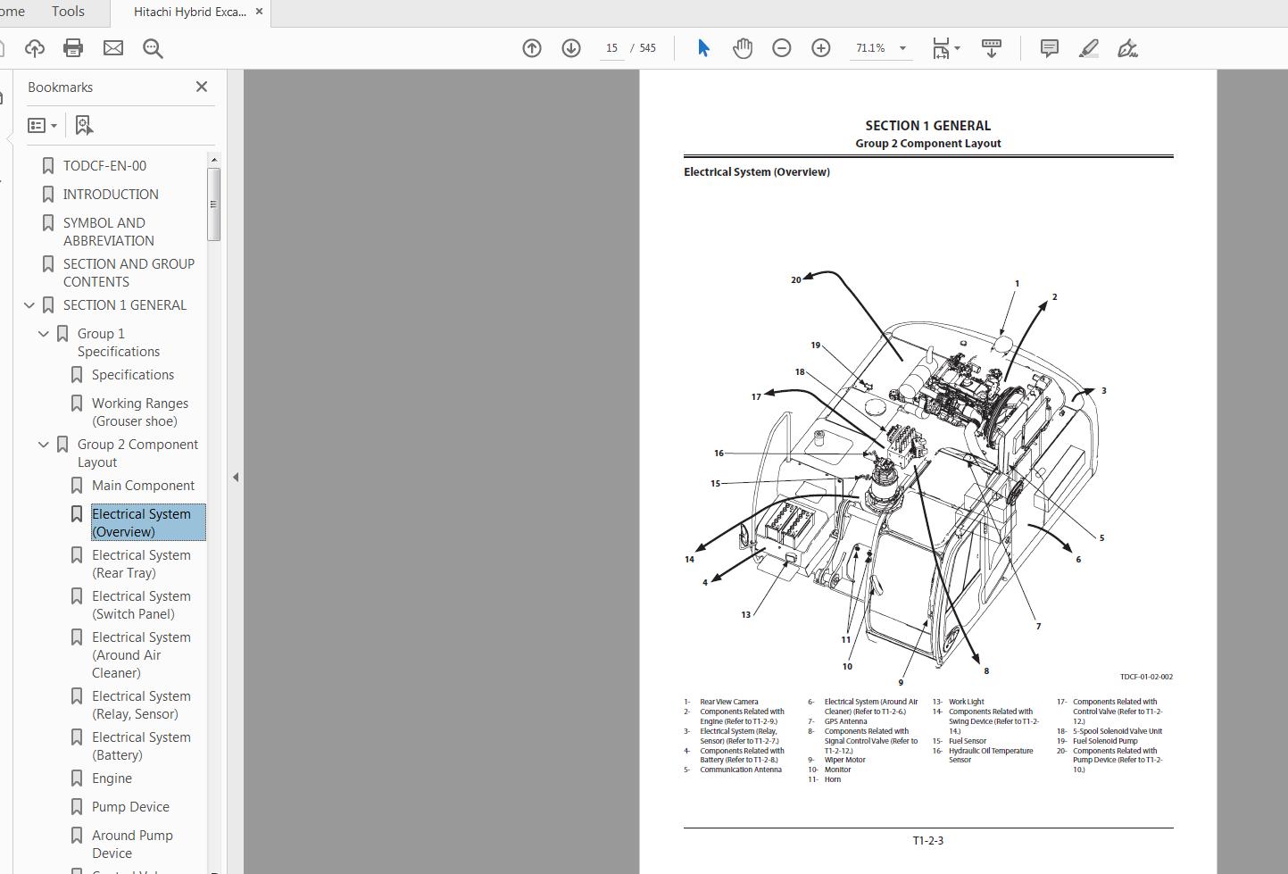Share the PDF via email icon
Viewport: 1288px width, 874px height.
click(x=112, y=48)
